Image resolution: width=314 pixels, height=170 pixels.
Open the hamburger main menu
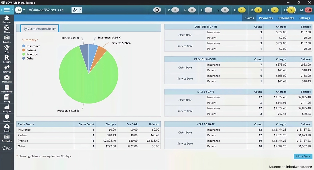pos(7,10)
